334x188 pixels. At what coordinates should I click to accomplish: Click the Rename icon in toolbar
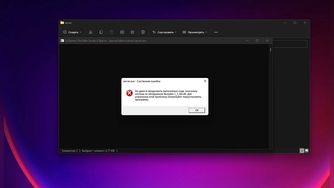point(122,32)
